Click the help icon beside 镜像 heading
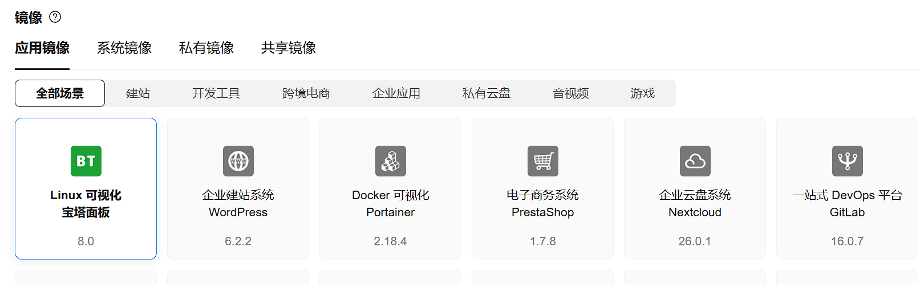This screenshot has width=920, height=284. pyautogui.click(x=55, y=17)
